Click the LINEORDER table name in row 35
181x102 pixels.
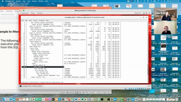pyautogui.click(x=68, y=75)
